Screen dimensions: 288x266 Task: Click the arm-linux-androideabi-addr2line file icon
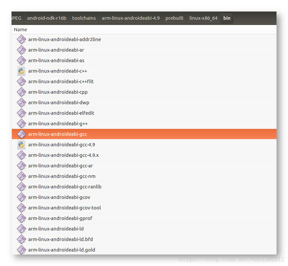[21, 39]
